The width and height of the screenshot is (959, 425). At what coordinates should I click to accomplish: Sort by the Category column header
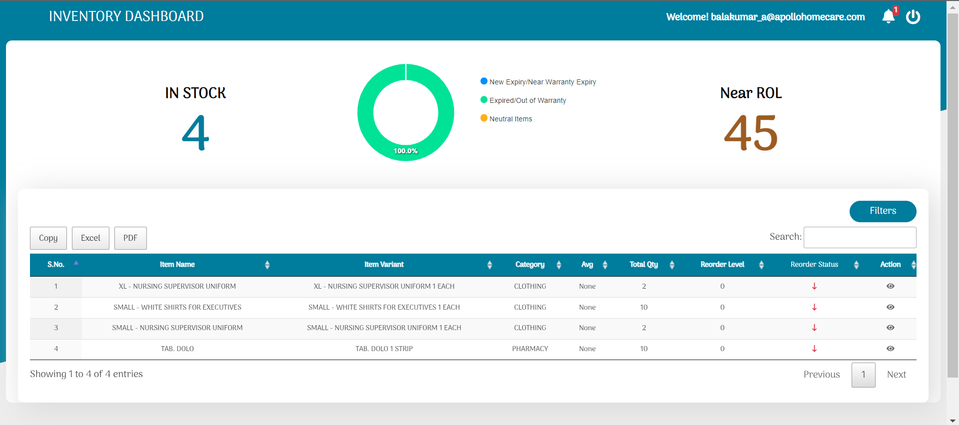(x=530, y=265)
